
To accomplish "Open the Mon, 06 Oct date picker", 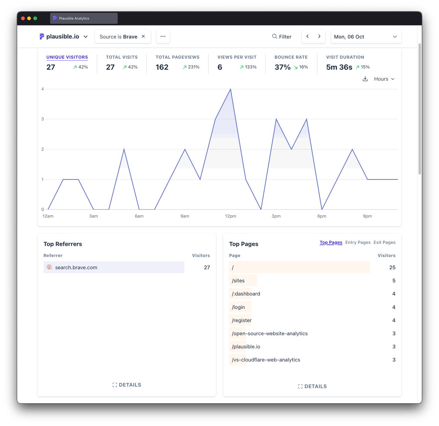I will pos(366,37).
